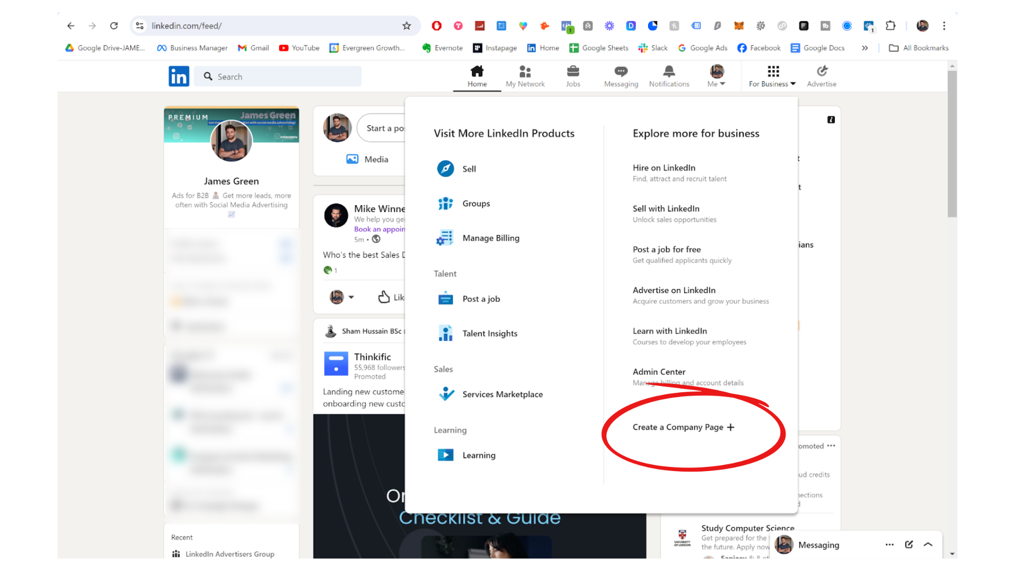This screenshot has height=571, width=1015.
Task: Go back in browser history
Action: coord(71,26)
